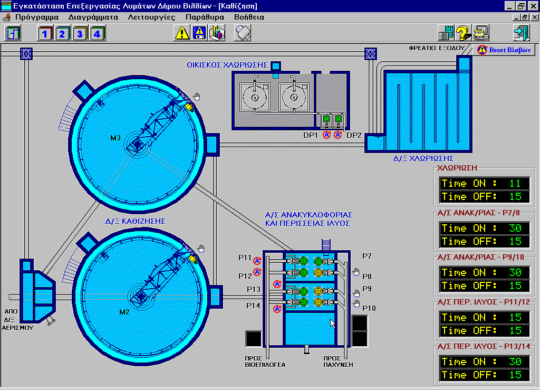
Task: Open the Διαγράμματα menu
Action: coord(93,17)
